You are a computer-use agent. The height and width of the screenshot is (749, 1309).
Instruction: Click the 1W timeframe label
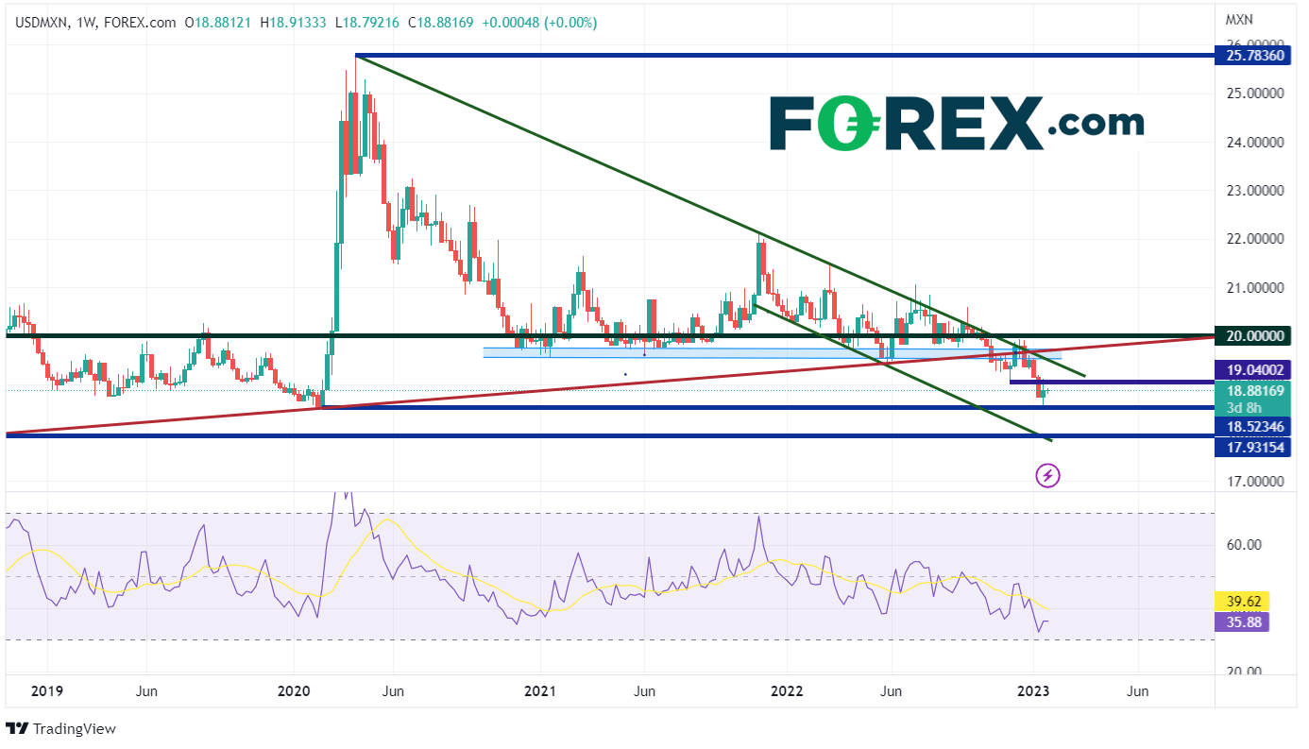85,23
